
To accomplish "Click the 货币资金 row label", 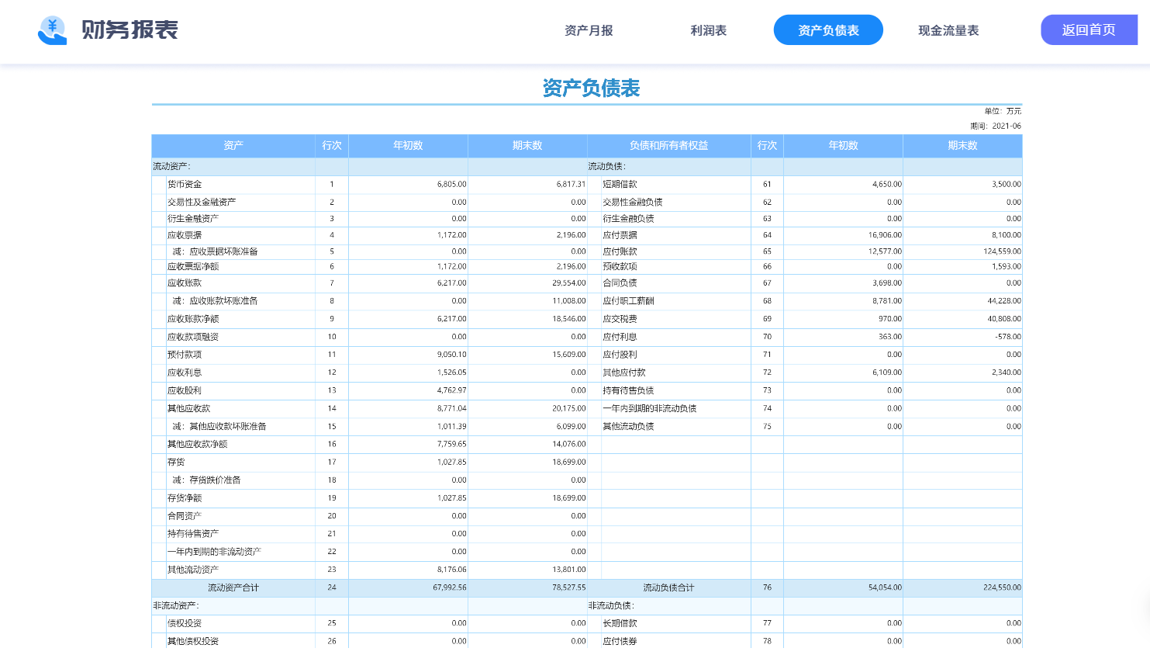I will pos(185,184).
